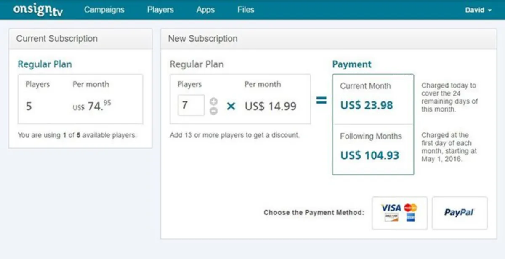Click the Visa card logo
Screen dimensions: 505x259
coord(391,208)
